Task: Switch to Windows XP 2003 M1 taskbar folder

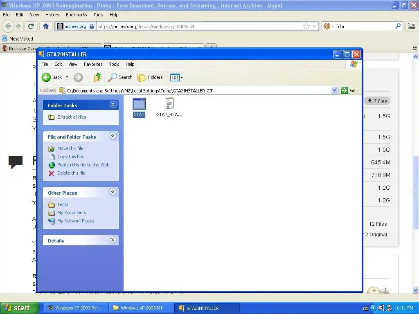Action: click(x=141, y=308)
